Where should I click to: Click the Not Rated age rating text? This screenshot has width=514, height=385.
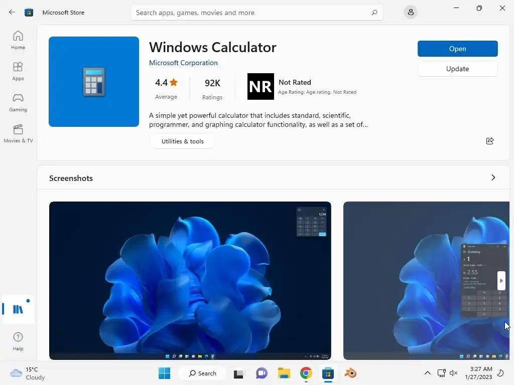[295, 83]
